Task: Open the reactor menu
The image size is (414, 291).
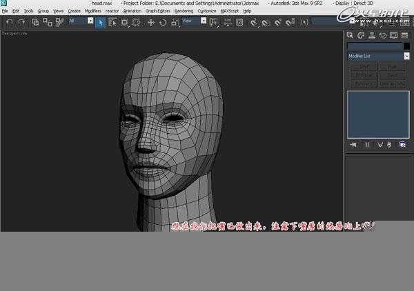Action: tap(112, 11)
